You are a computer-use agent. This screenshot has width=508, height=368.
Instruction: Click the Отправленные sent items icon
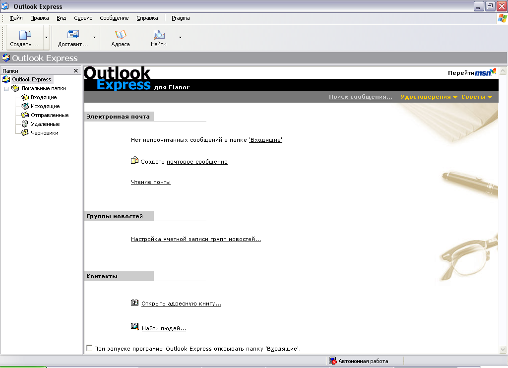tap(25, 115)
